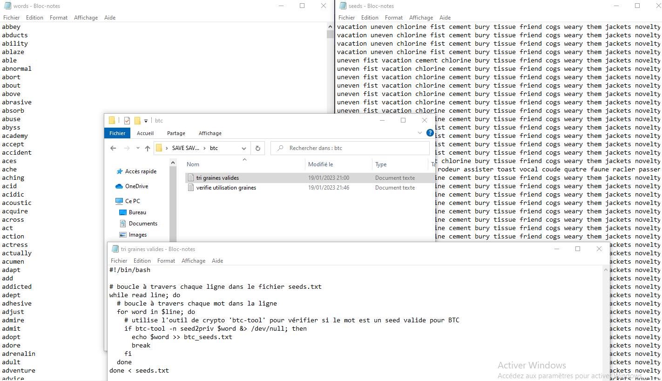This screenshot has width=662, height=381.
Task: Switch to the Partage ribbon tab
Action: click(x=176, y=133)
